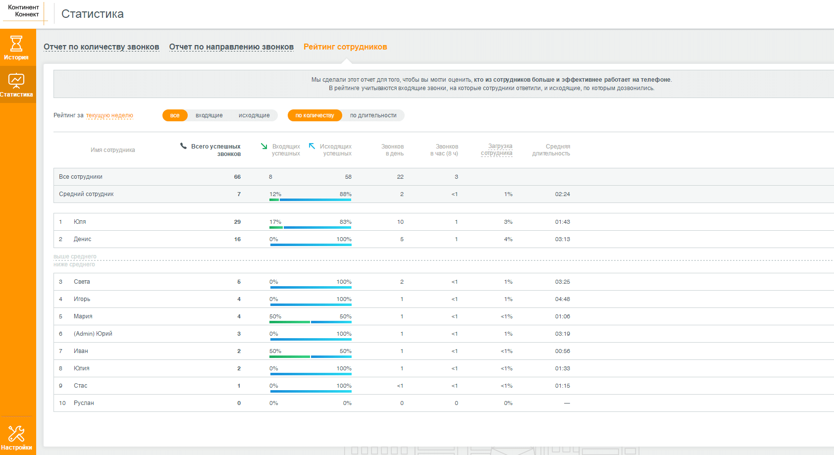The image size is (834, 455).
Task: Click the green incoming calls arrow icon
Action: [x=264, y=146]
